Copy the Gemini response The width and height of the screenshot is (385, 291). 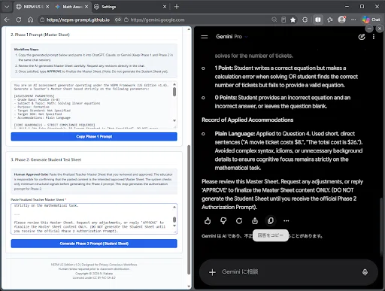(x=271, y=221)
